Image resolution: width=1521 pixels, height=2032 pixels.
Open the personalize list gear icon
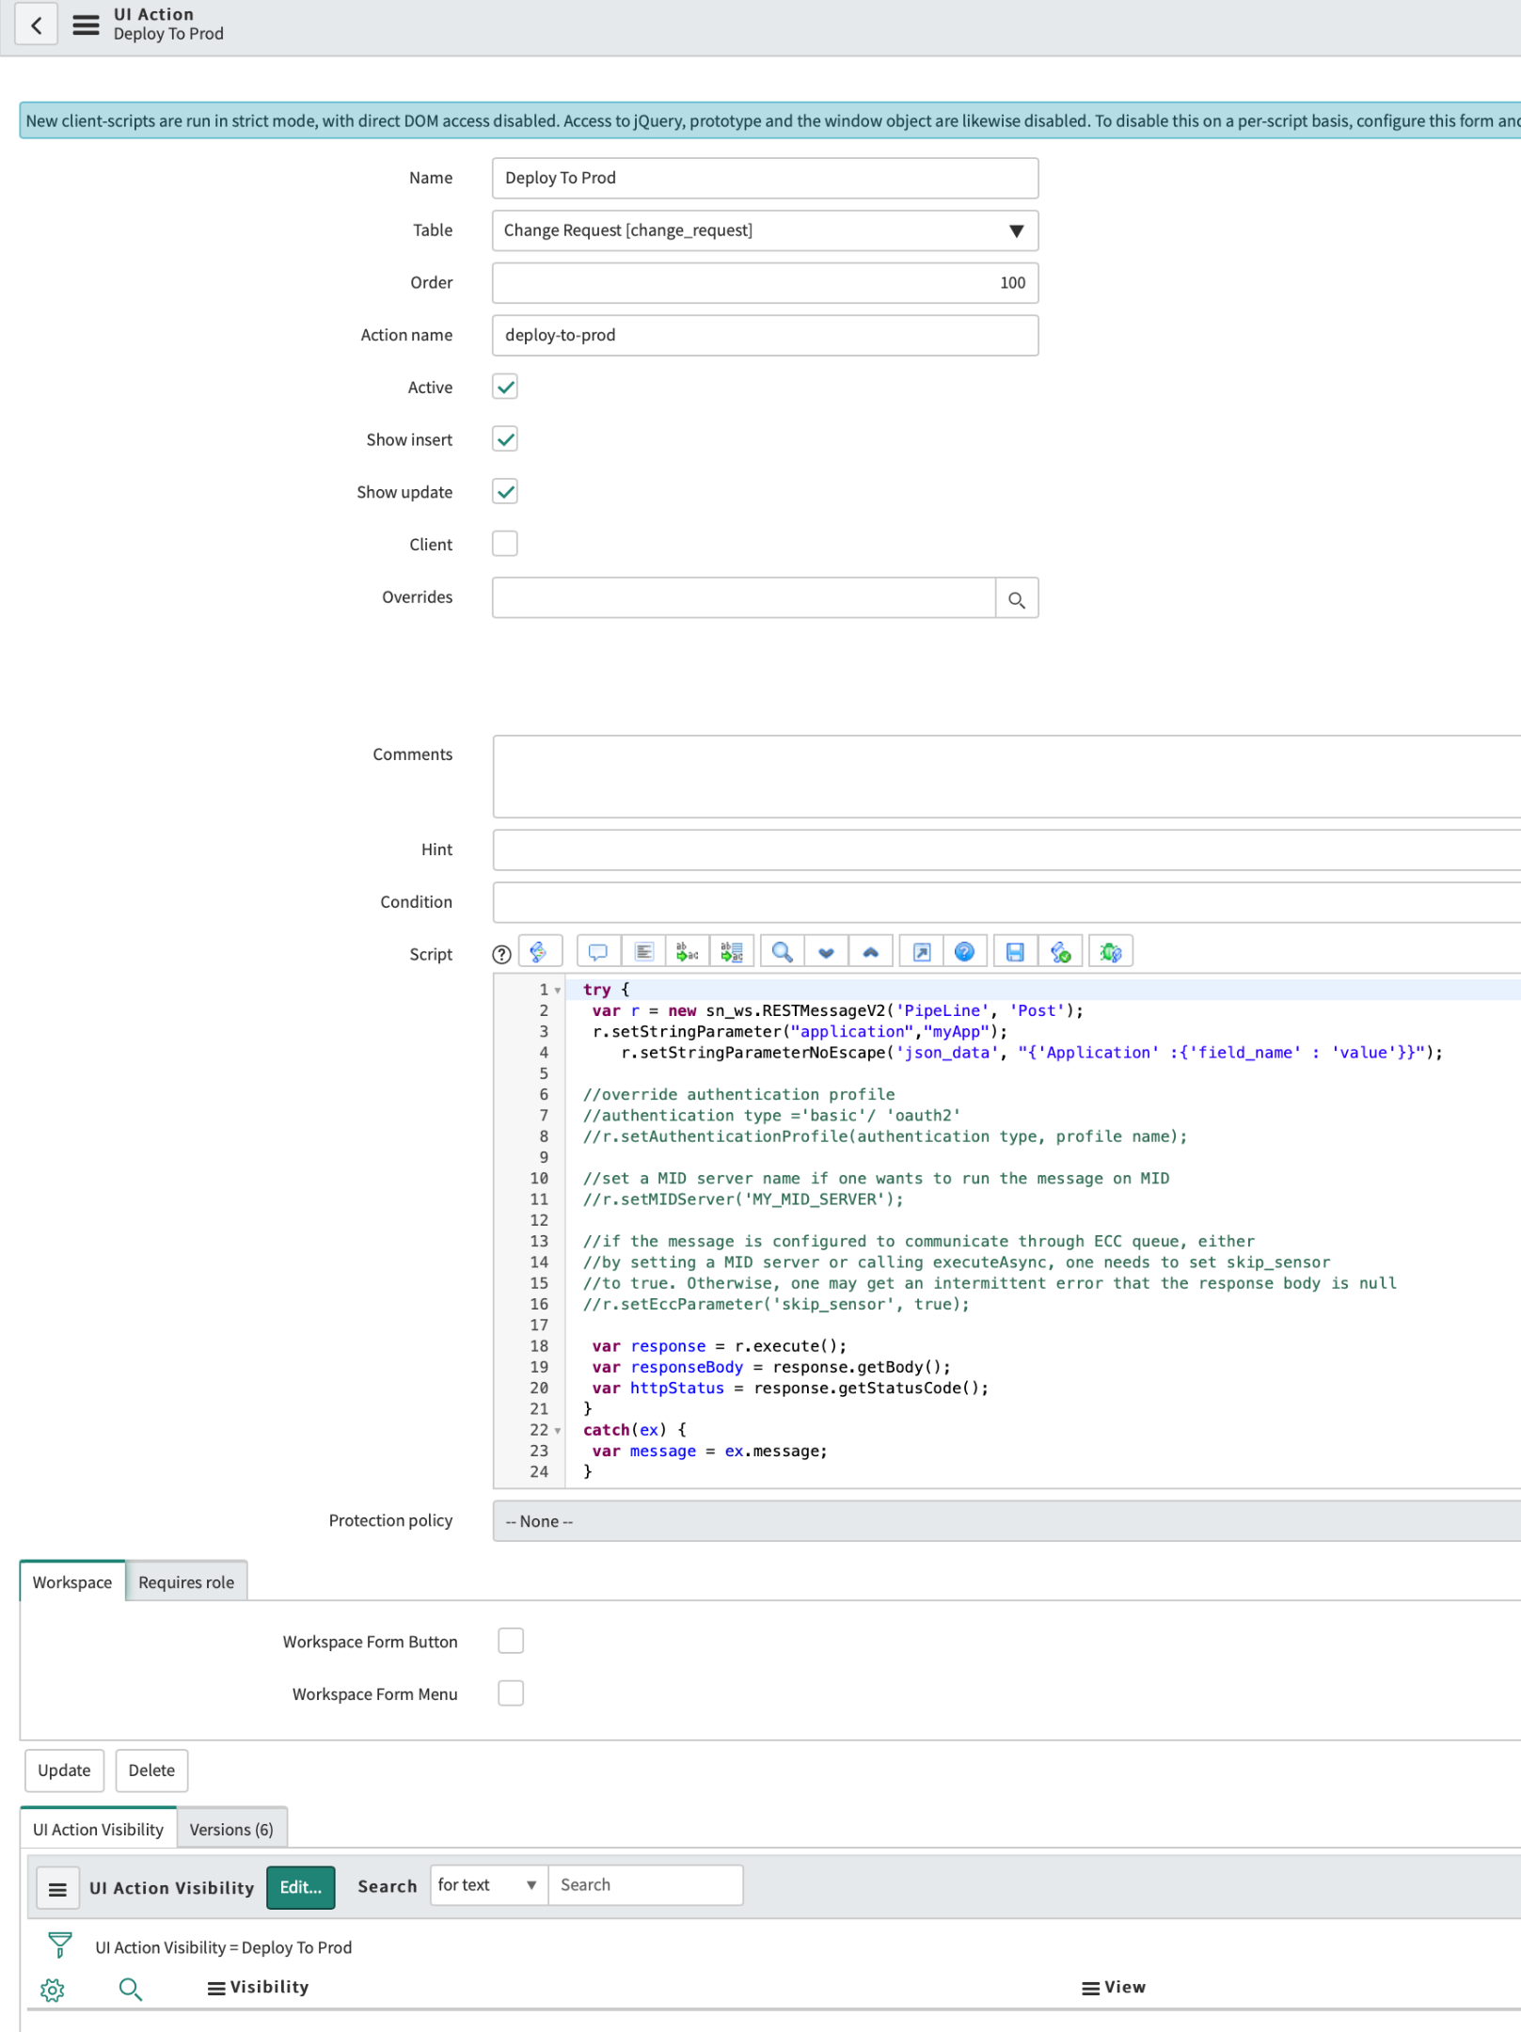pos(53,1989)
